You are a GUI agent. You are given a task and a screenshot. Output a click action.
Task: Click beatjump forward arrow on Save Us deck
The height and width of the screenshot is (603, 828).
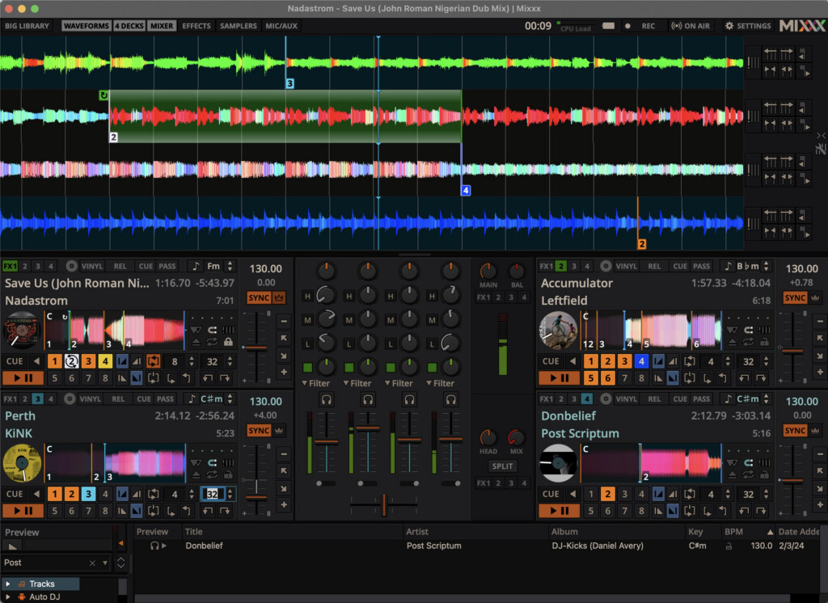225,378
